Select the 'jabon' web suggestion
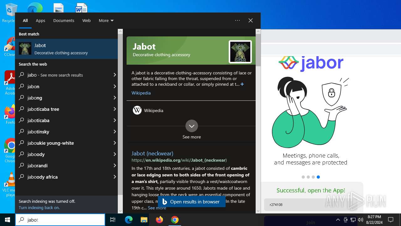This screenshot has height=226, width=401. (63, 86)
